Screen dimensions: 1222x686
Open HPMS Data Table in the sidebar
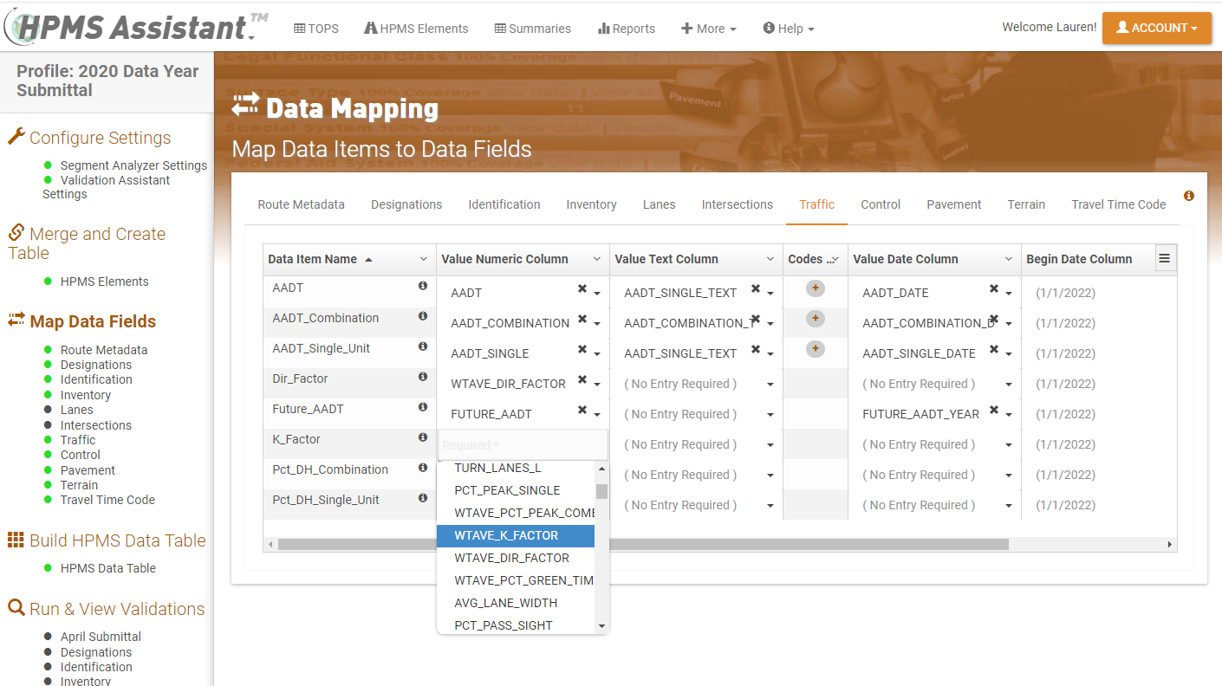click(x=108, y=568)
